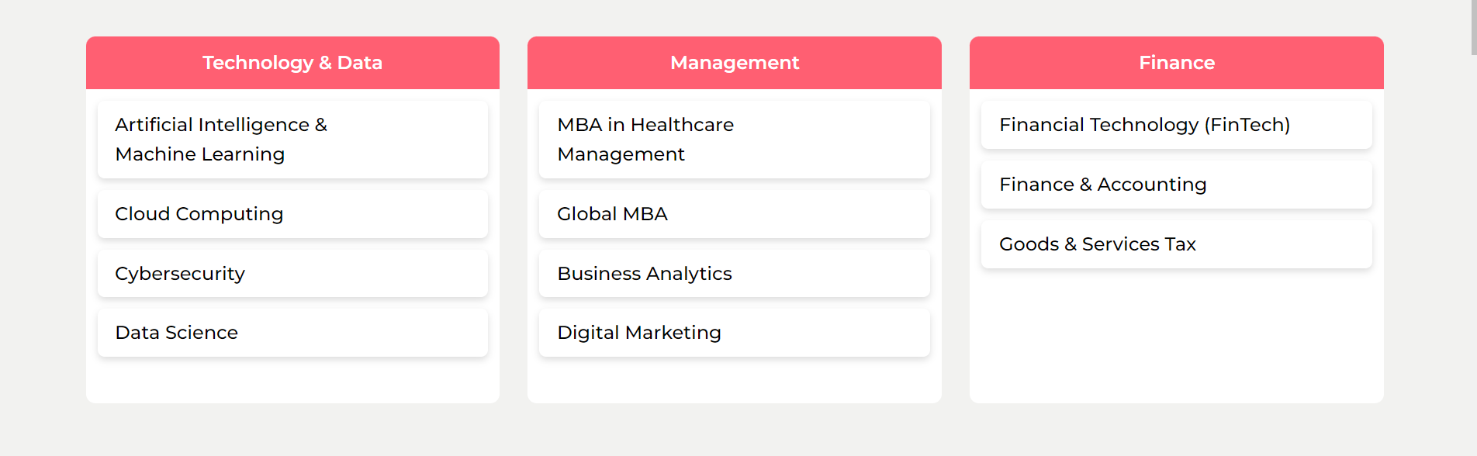This screenshot has width=1477, height=456.
Task: Open Goods & Services Tax course
Action: click(1177, 244)
